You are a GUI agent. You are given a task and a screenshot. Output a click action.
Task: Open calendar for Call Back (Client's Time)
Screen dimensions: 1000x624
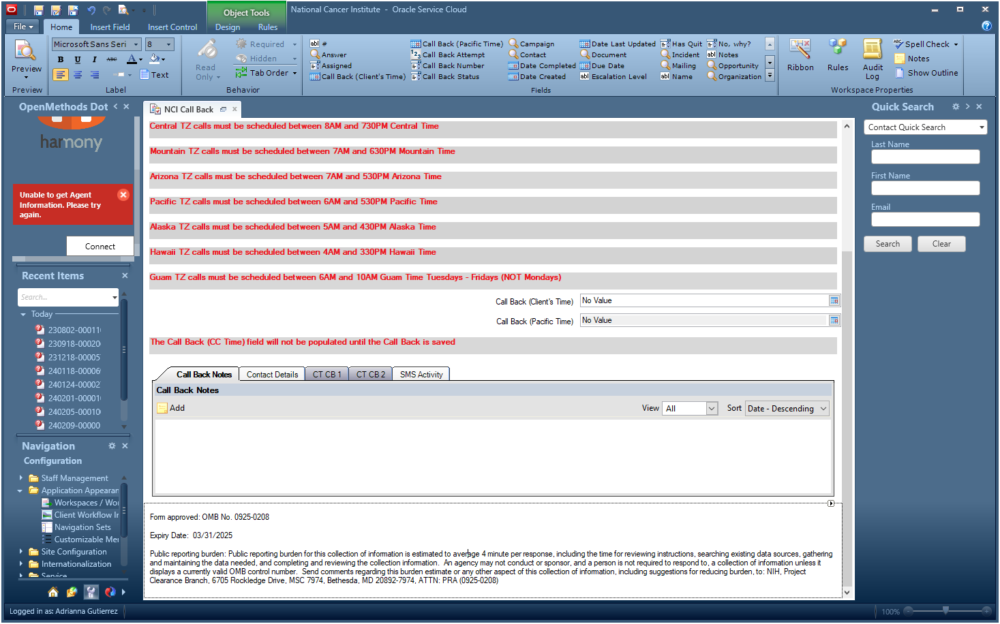(834, 300)
